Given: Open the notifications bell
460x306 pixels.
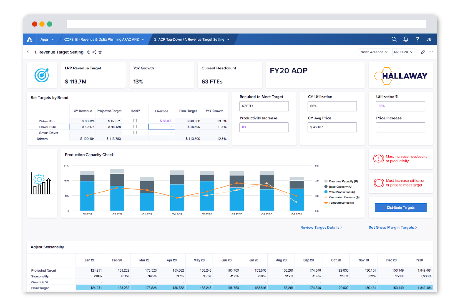Looking at the screenshot, I should (x=406, y=39).
